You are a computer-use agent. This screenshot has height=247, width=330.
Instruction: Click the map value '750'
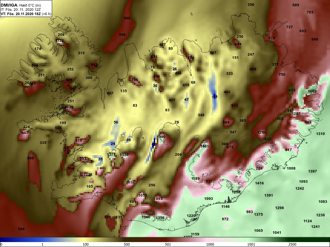(x=282, y=74)
